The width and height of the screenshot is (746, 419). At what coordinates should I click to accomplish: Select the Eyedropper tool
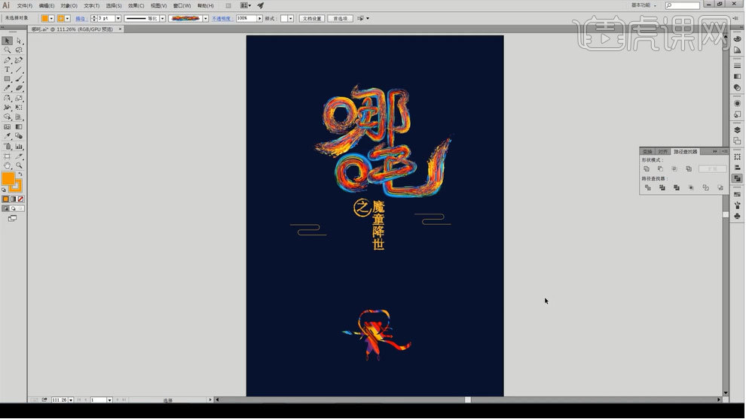pos(7,136)
